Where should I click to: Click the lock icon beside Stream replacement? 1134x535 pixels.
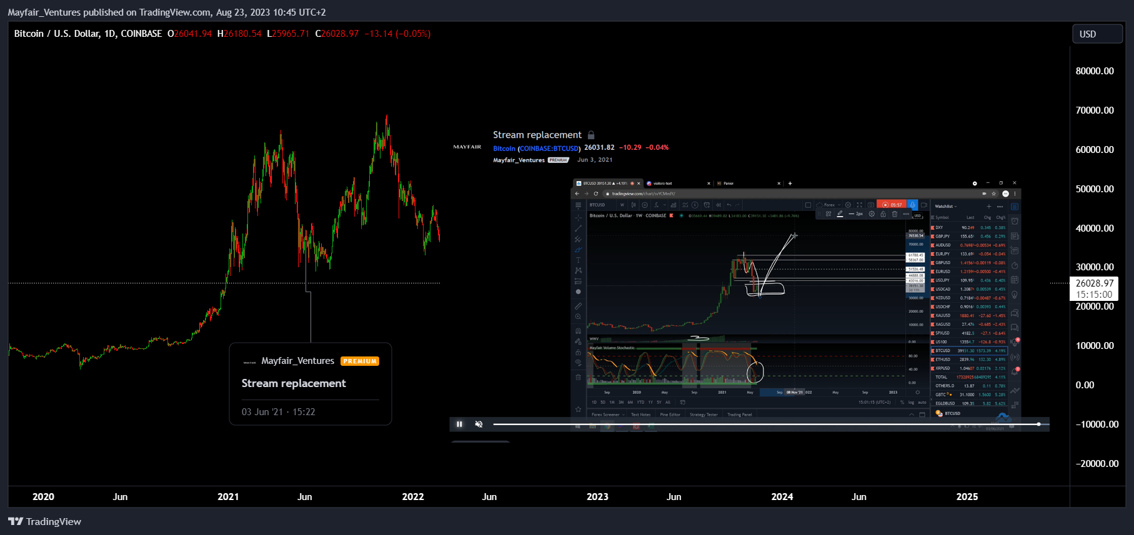click(591, 135)
